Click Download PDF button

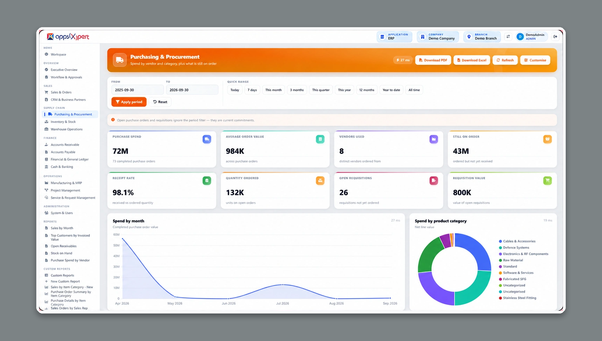click(433, 60)
